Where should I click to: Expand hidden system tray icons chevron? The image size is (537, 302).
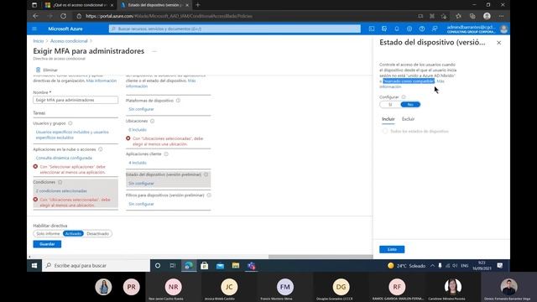pos(433,266)
